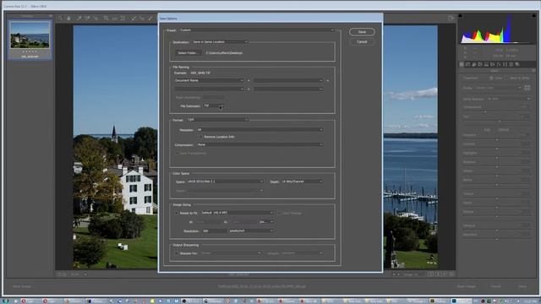Click the Select Folder button
This screenshot has width=541, height=304.
[x=188, y=53]
